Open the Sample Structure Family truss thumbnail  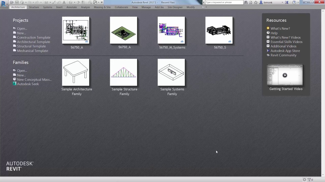[x=123, y=72]
